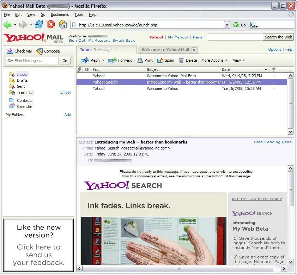Viewport: 297px width, 275px height.
Task: Click in the Yahoo web search input field
Action: (x=235, y=37)
